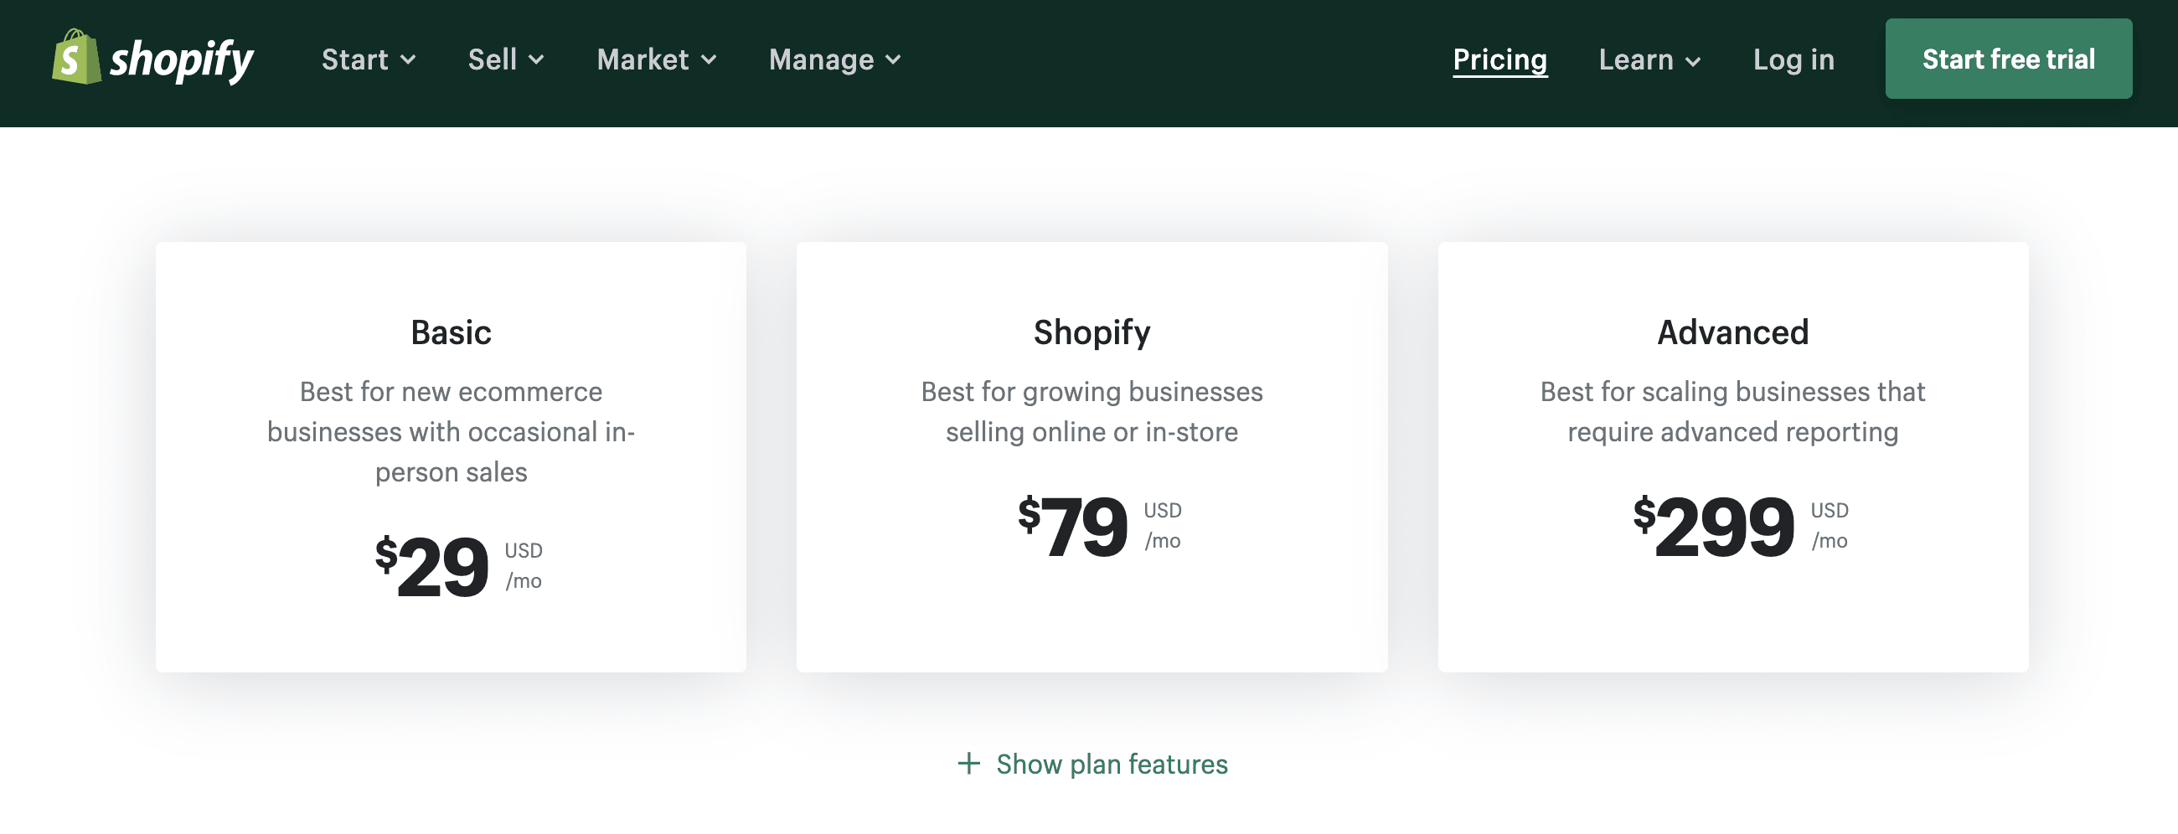Go to the Pricing page link
Viewport: 2178px width, 834px height.
(1500, 60)
